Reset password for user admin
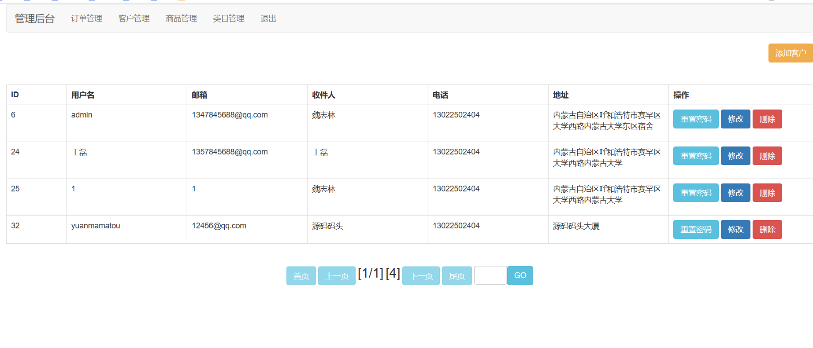The height and width of the screenshot is (348, 813). point(695,119)
